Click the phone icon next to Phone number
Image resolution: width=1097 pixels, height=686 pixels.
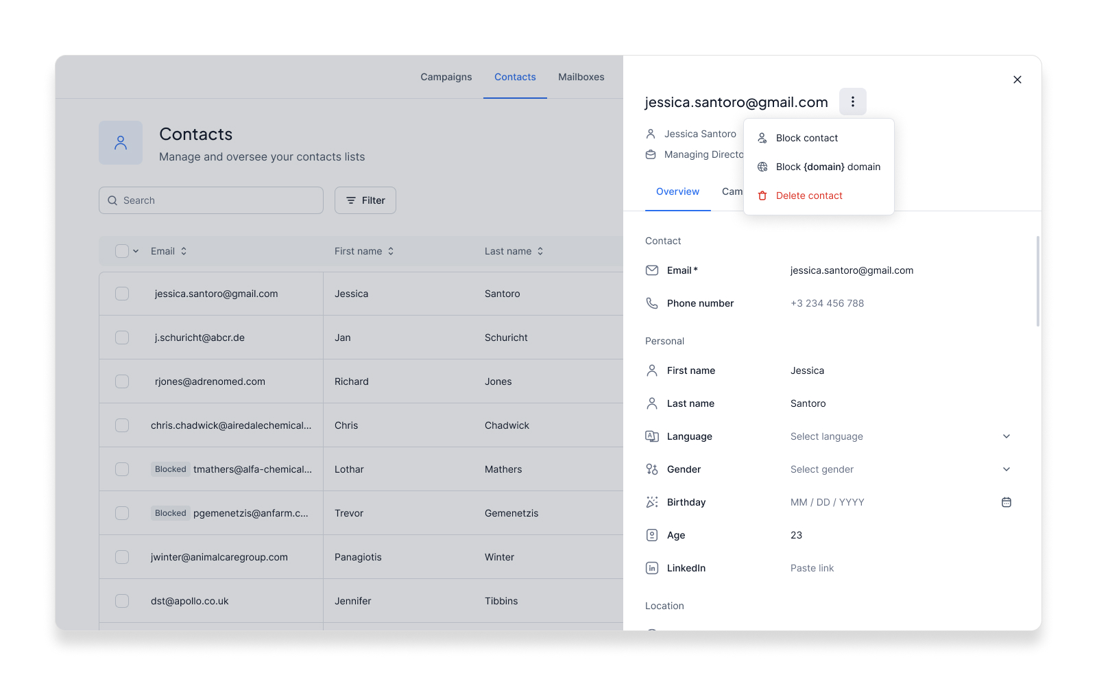[652, 303]
